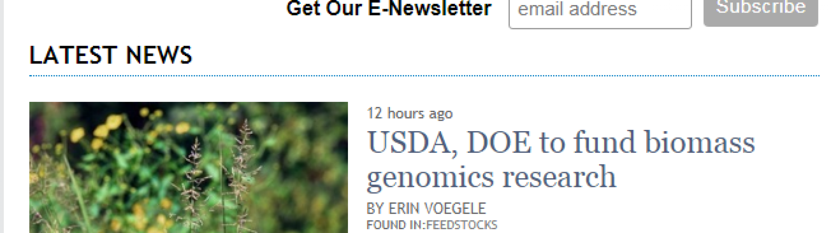Click the "BY" byline prefix
This screenshot has width=831, height=233.
(376, 209)
